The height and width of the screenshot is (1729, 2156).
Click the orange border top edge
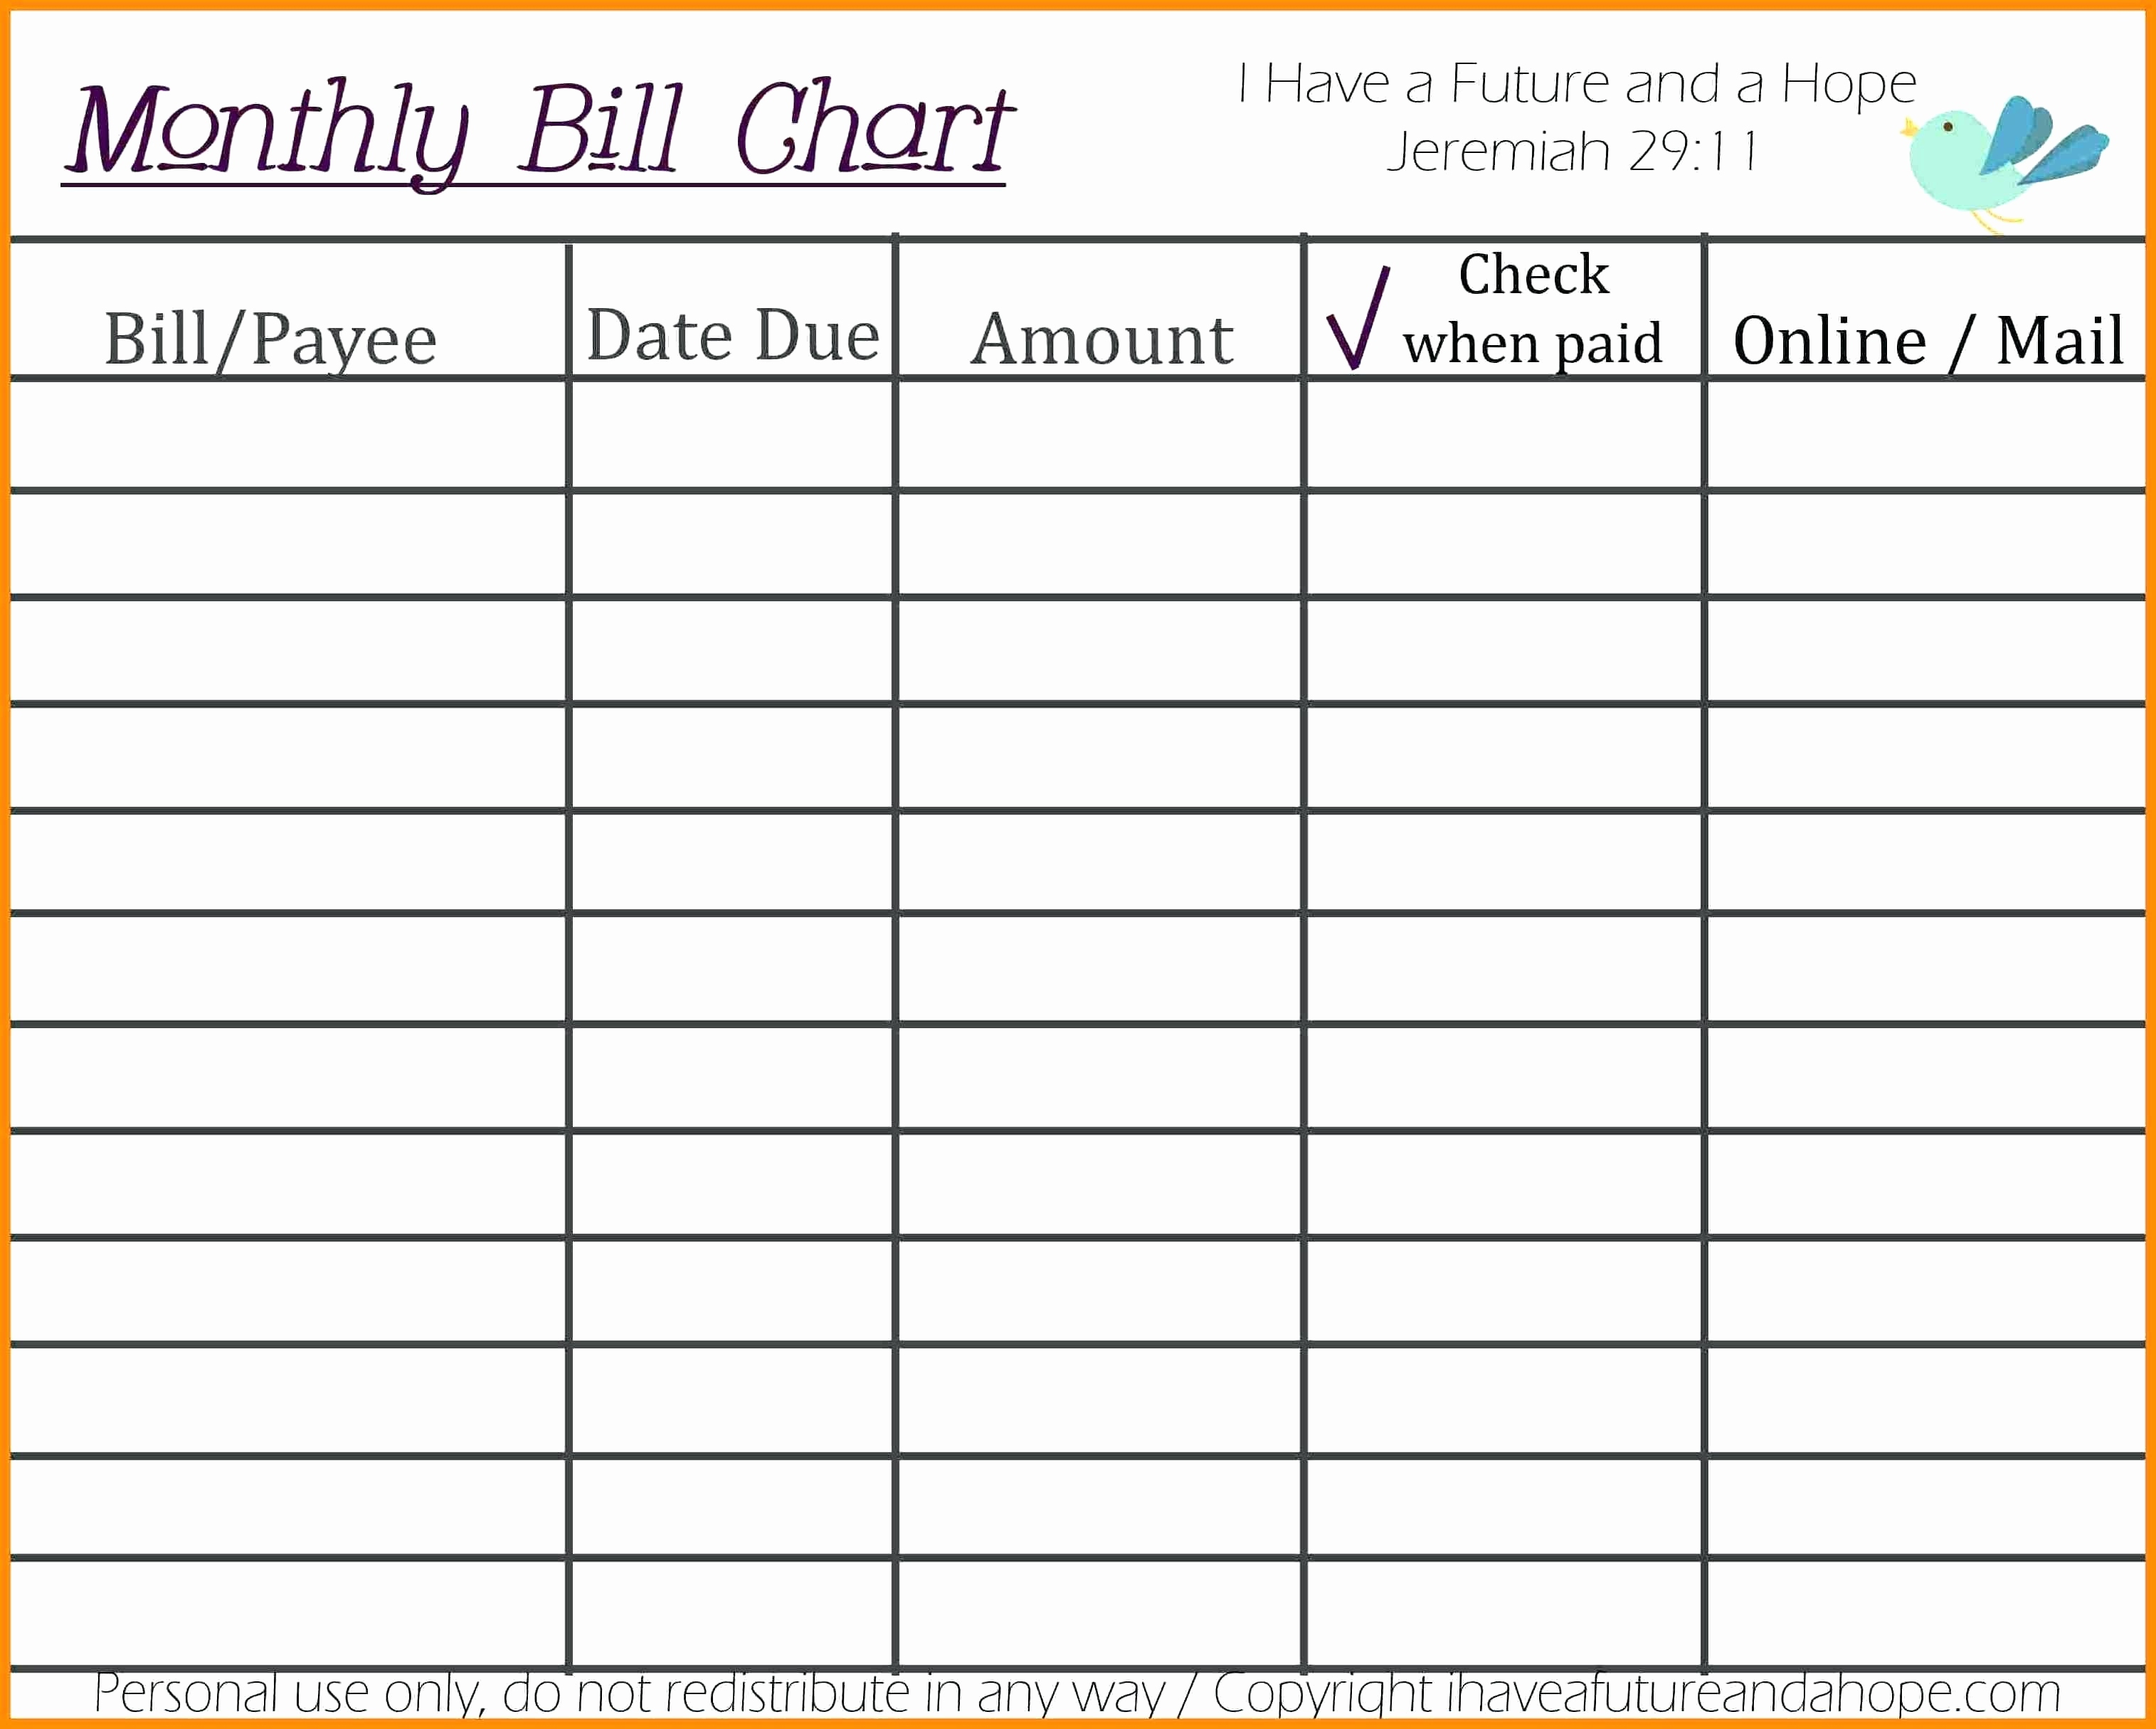pos(1078,9)
